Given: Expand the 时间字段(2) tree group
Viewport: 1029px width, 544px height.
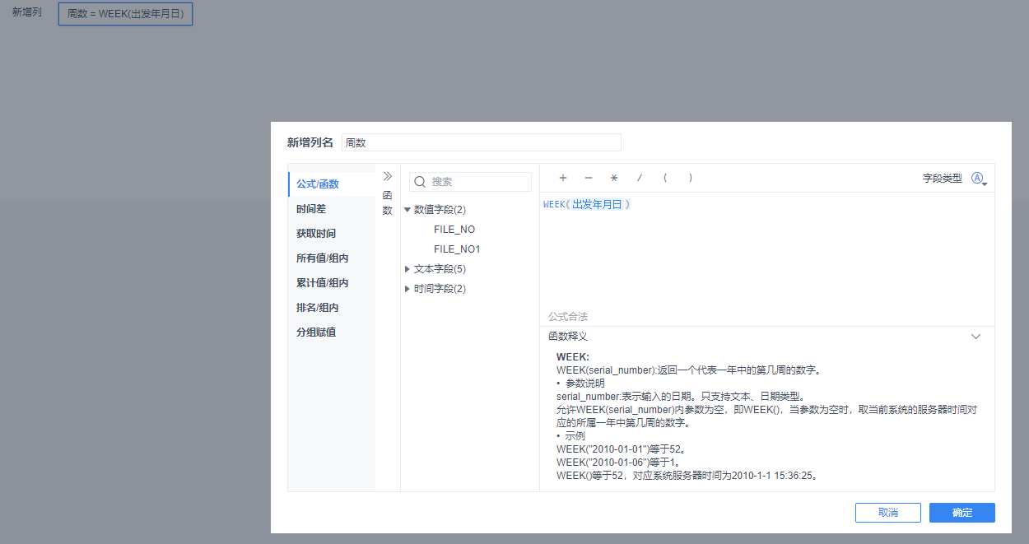Looking at the screenshot, I should 407,289.
